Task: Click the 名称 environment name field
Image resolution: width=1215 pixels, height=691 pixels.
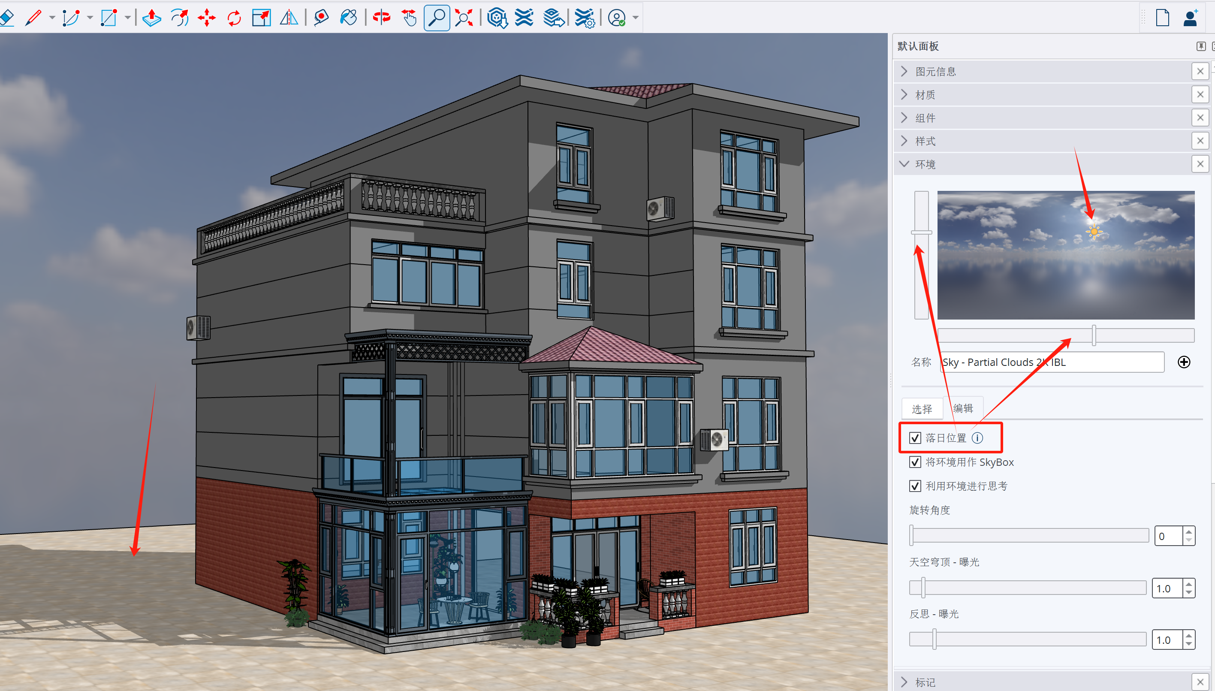Action: pyautogui.click(x=1051, y=362)
